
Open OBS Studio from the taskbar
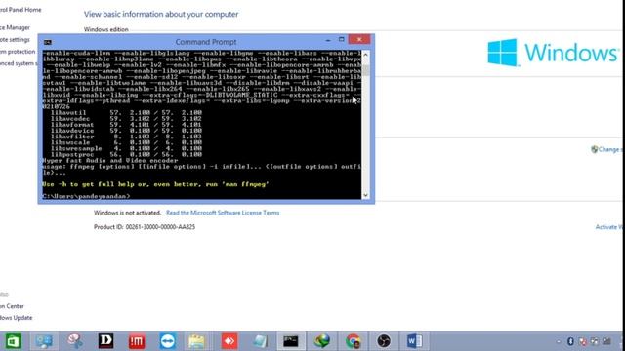[384, 341]
